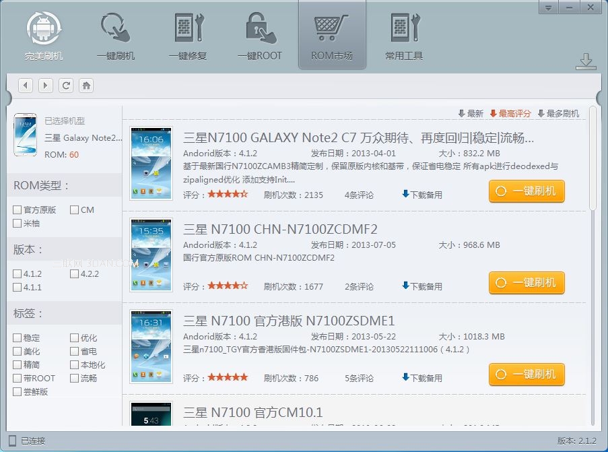
Task: View 2条评论 for CHN-N7100ZCDMF2 ROM
Action: point(359,286)
